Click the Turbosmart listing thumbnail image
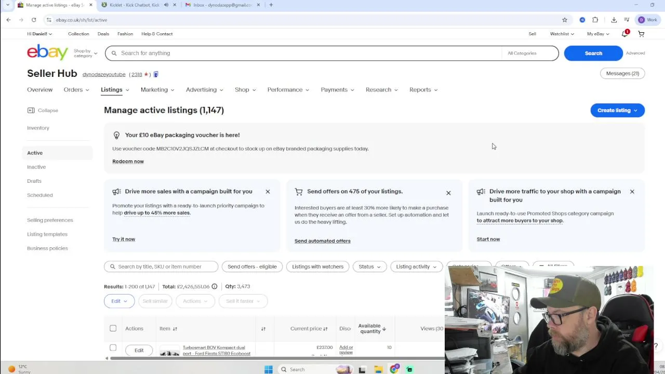 click(x=169, y=352)
